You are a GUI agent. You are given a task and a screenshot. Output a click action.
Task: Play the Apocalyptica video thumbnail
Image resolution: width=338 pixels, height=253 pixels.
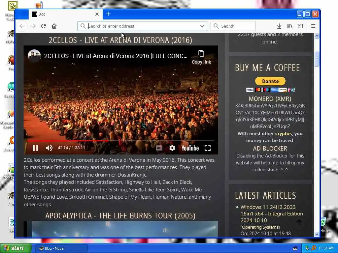[x=121, y=229]
